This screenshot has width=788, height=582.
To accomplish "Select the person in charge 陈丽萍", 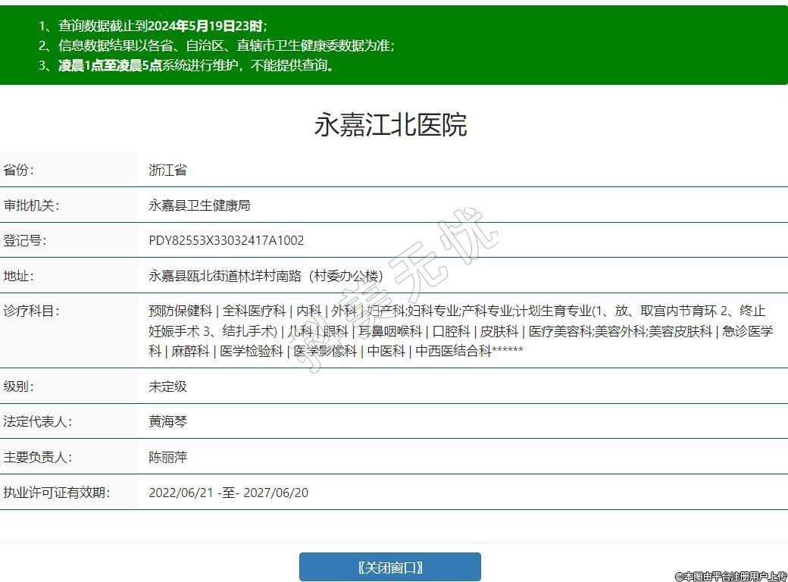I will coord(167,457).
